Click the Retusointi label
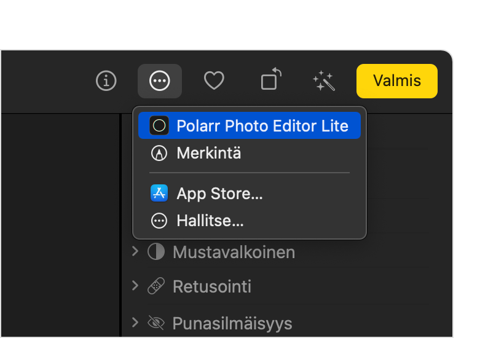Viewport: 504px width, 338px height. pyautogui.click(x=212, y=286)
